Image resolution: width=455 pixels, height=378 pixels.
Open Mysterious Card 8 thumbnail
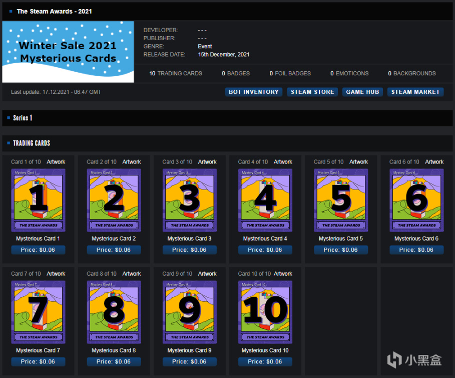114,312
